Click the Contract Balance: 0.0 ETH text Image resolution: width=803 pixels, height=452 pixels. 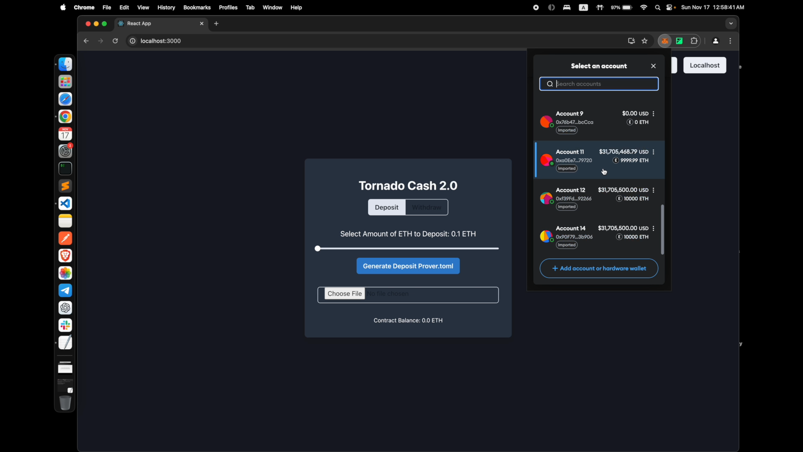(408, 321)
